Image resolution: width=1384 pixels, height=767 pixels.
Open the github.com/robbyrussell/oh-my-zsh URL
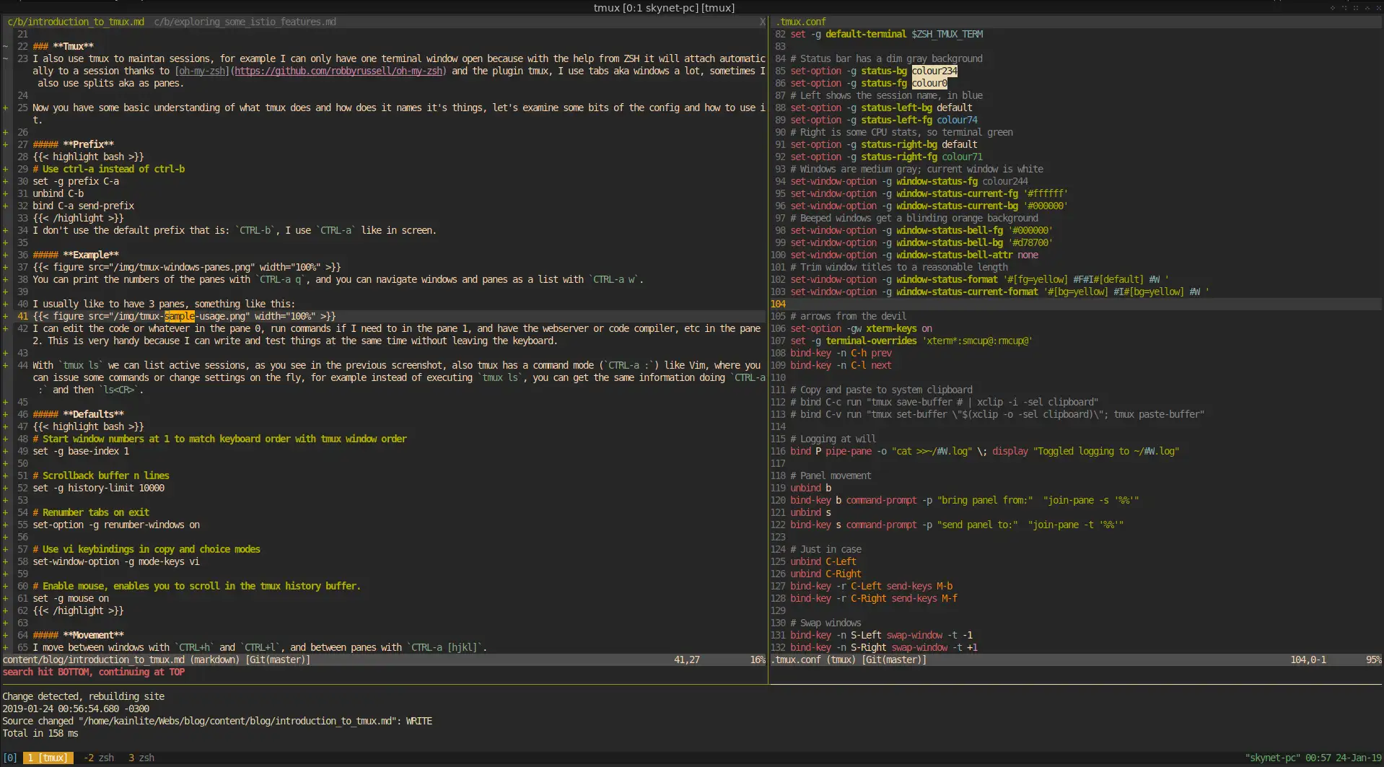pos(338,71)
